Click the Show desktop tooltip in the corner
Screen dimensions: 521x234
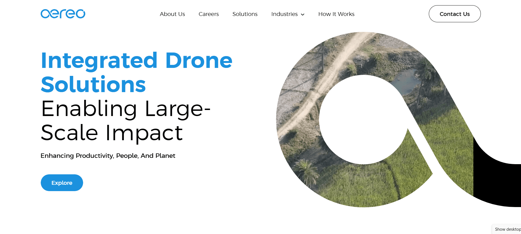click(507, 229)
